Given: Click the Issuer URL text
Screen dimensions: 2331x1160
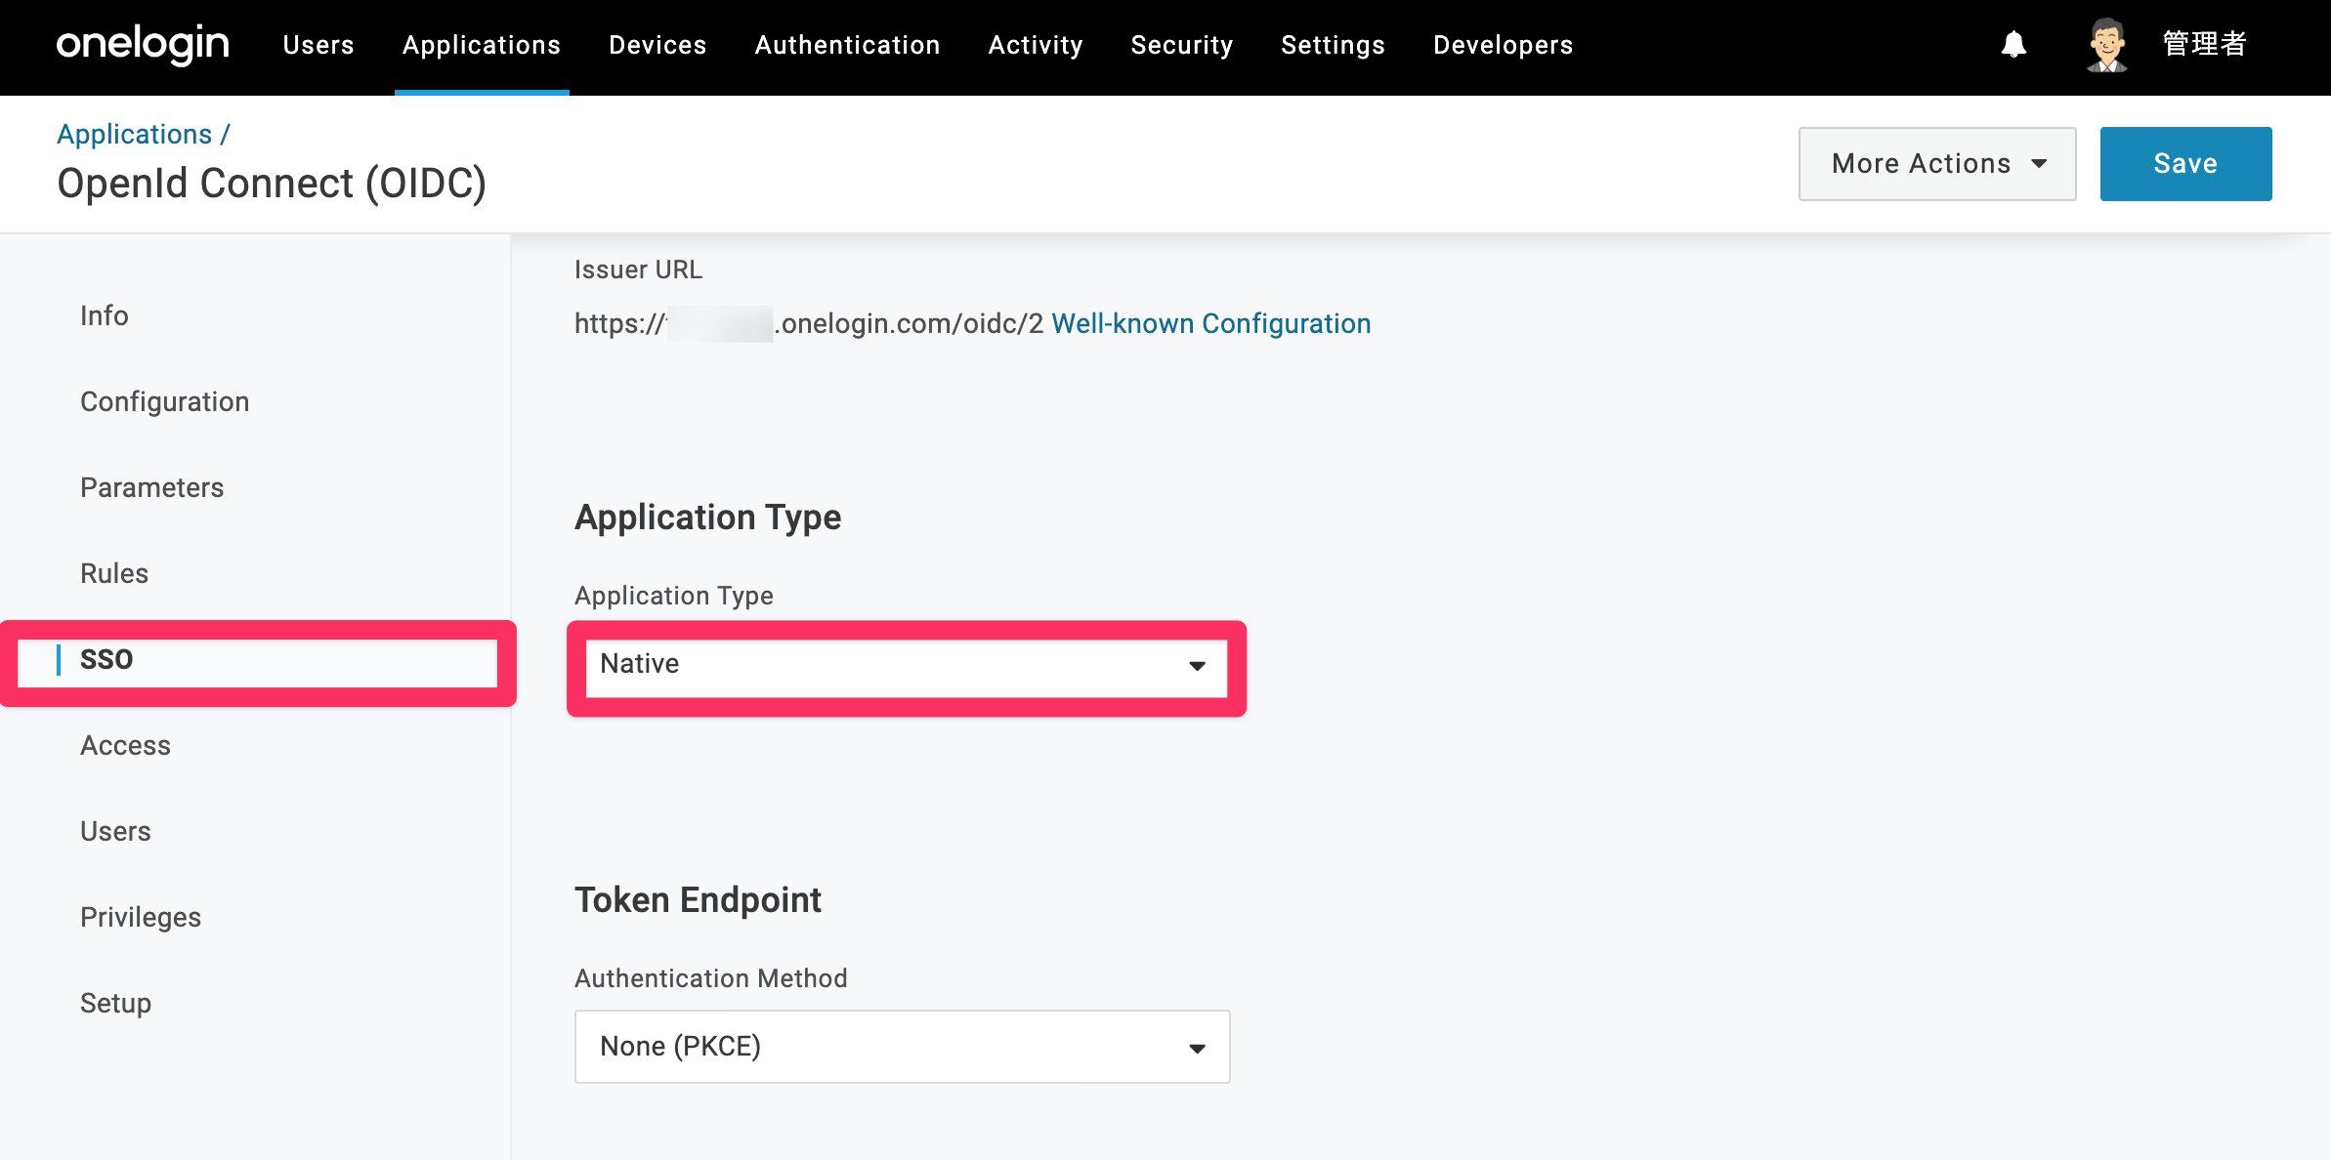Looking at the screenshot, I should tap(809, 323).
